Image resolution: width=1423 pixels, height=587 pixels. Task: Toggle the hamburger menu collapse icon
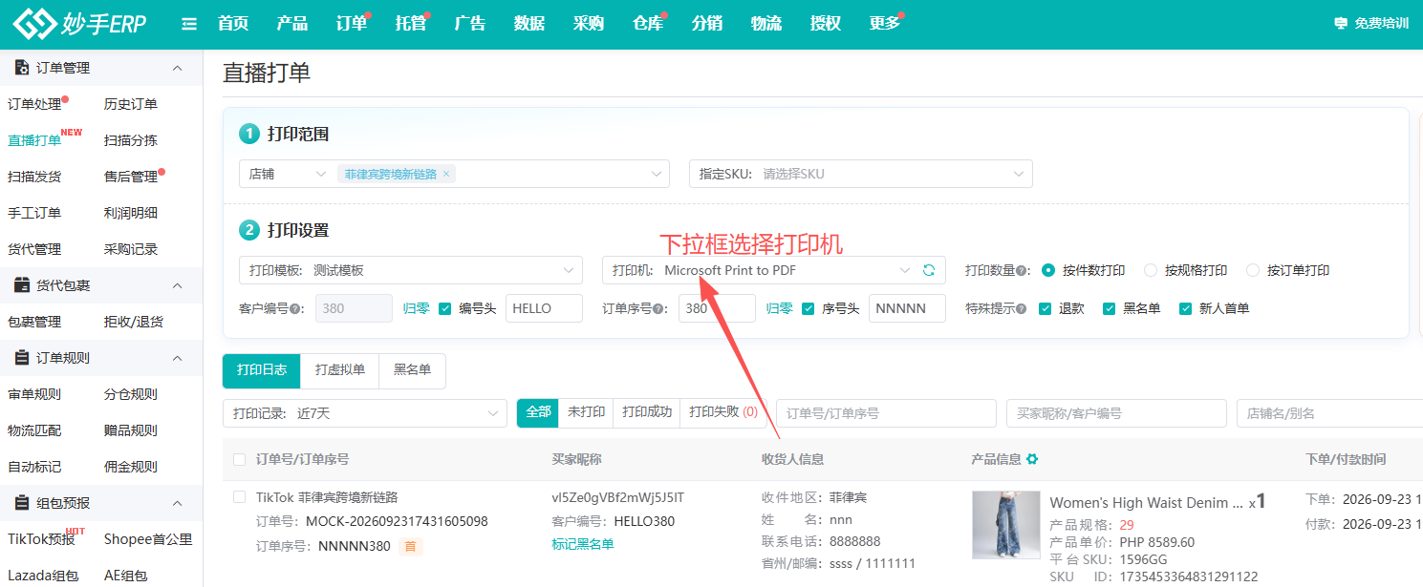tap(189, 24)
